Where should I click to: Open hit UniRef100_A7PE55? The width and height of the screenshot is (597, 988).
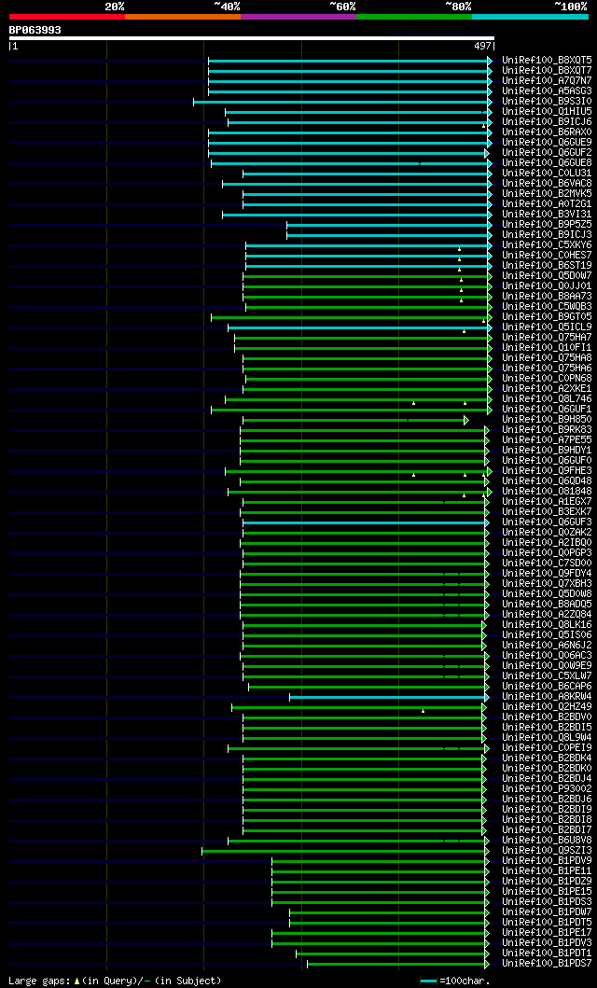tap(548, 439)
